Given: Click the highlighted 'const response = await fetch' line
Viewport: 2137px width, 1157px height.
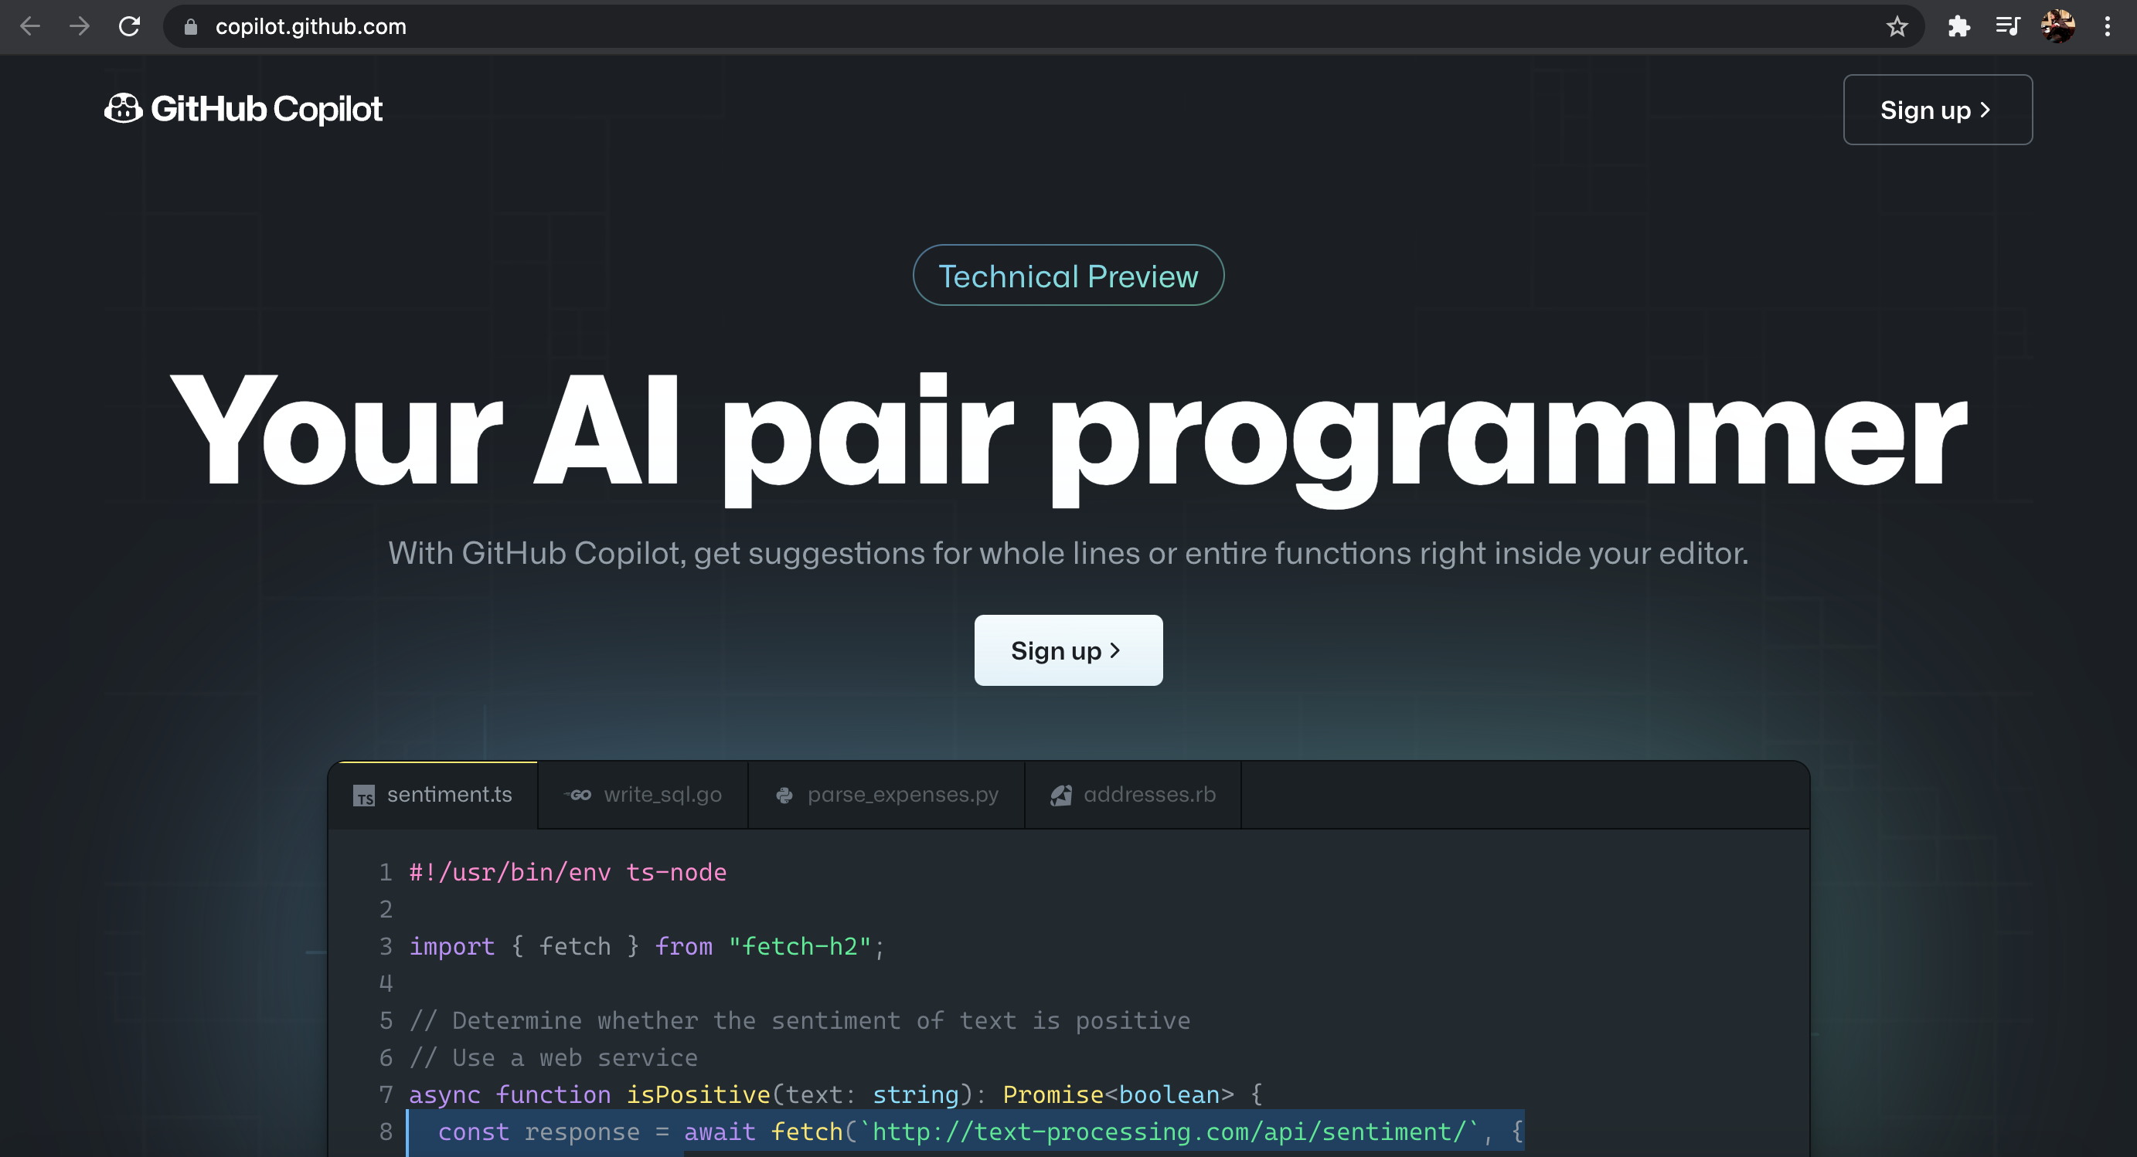Looking at the screenshot, I should 965,1132.
